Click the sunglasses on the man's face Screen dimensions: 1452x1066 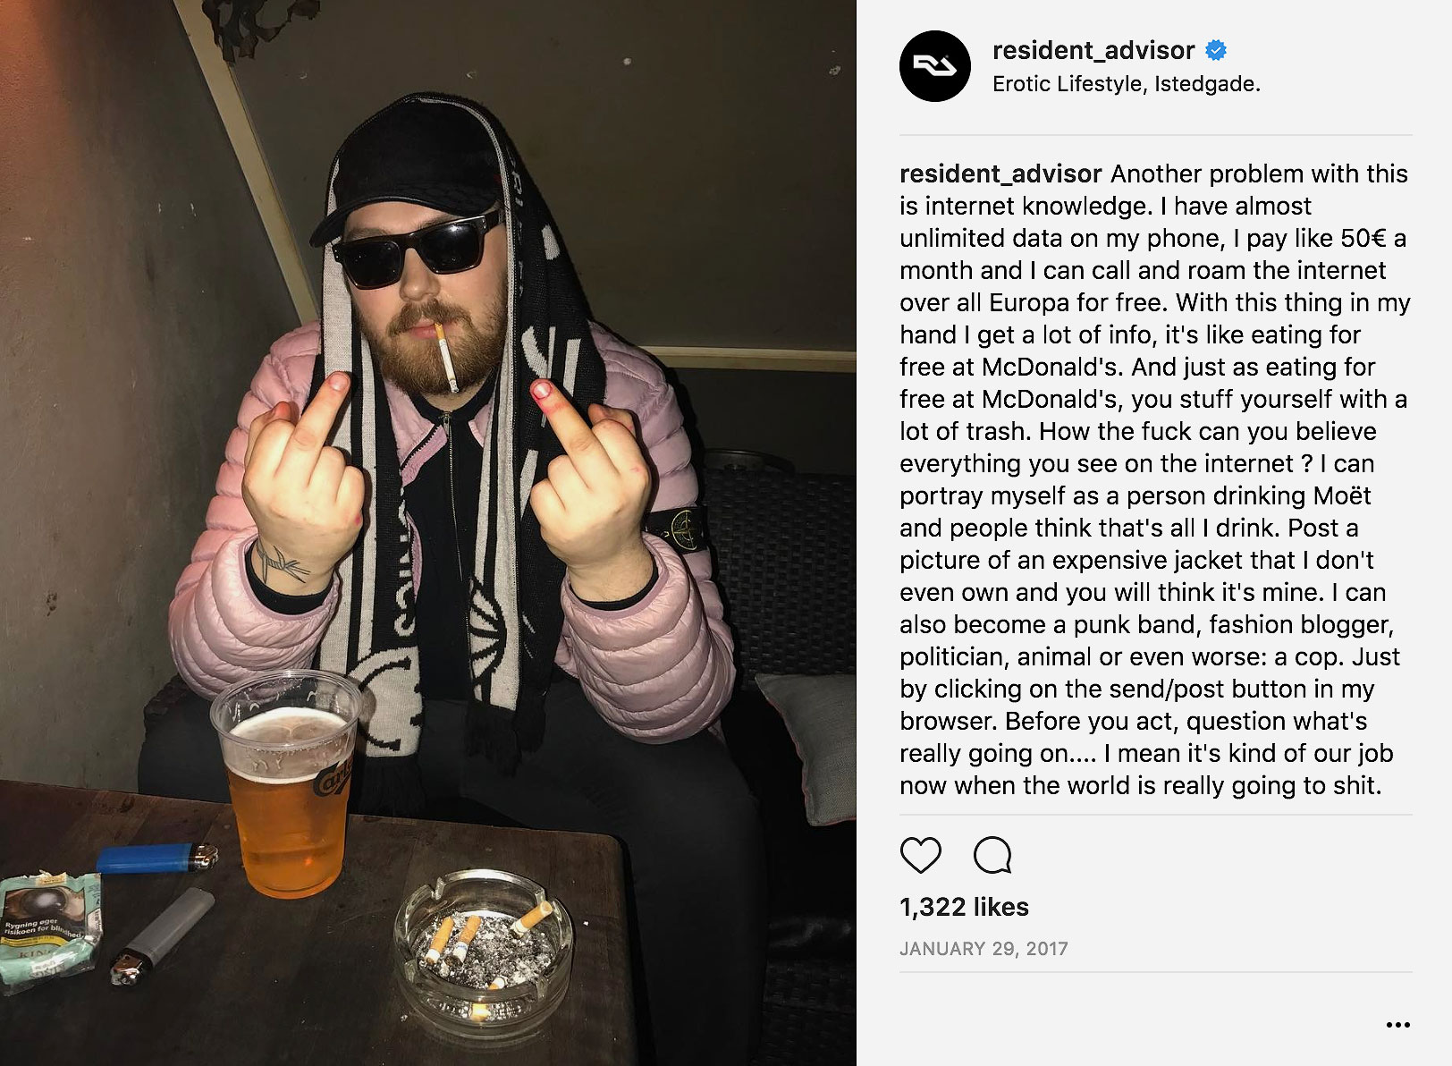(x=417, y=248)
